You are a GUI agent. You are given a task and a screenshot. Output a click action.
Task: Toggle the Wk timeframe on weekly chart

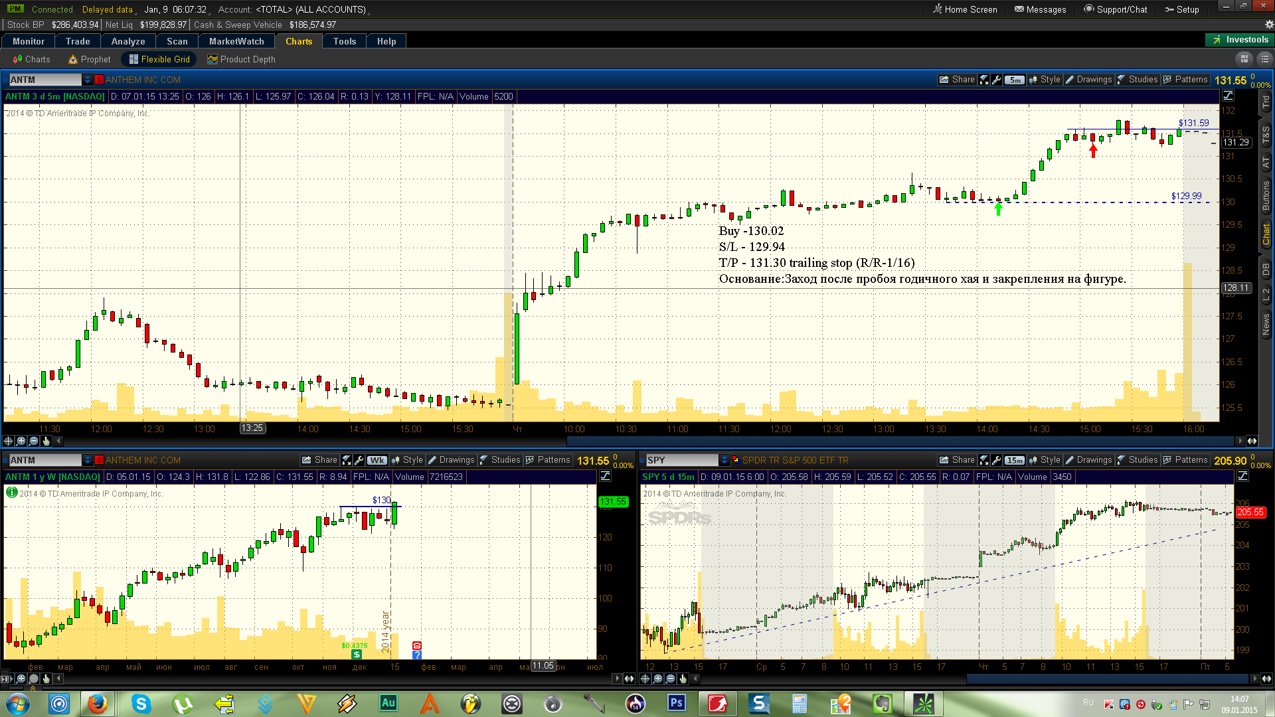pyautogui.click(x=377, y=460)
